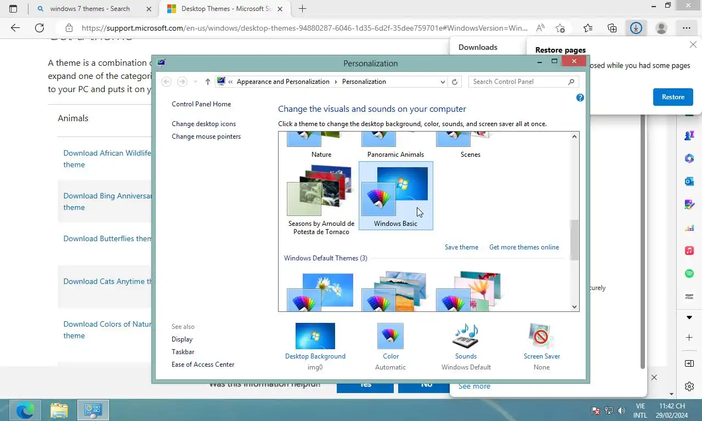Refresh the Edge browser page

(x=39, y=28)
